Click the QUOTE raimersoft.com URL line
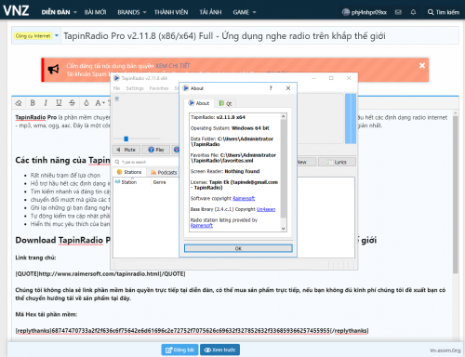The width and height of the screenshot is (465, 357). [x=100, y=274]
